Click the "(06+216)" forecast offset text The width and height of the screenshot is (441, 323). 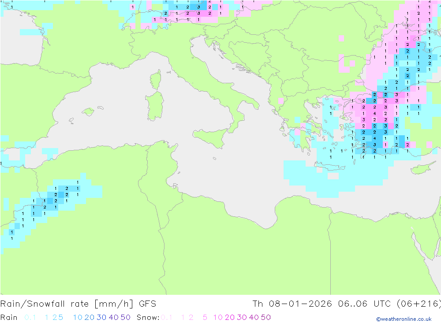[419, 304]
